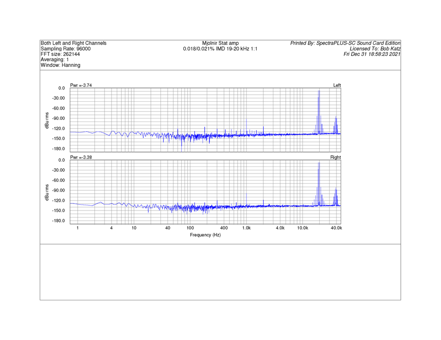
Task: Click the Averaging: 1 text
Action: [x=55, y=59]
